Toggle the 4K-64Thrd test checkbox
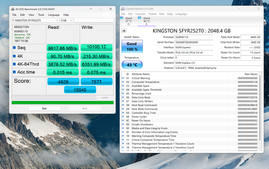 click(x=15, y=64)
